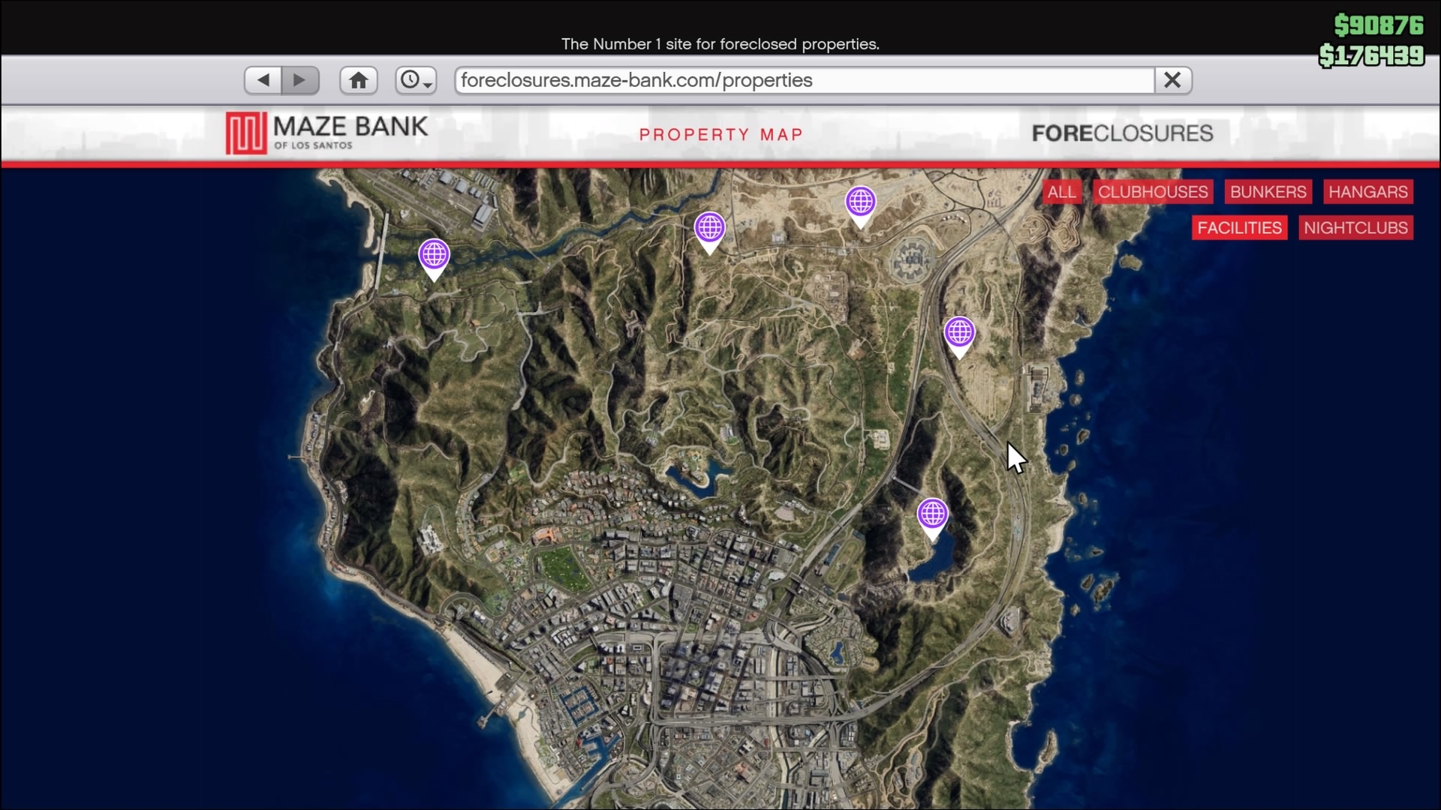The image size is (1441, 810).
Task: Click the Maze Bank of Los Santos logo
Action: click(x=327, y=133)
